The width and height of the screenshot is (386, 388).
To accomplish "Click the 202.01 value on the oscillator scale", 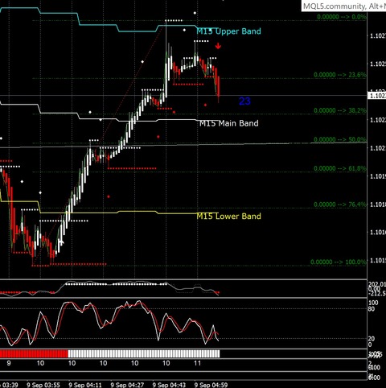I will 377,284.
